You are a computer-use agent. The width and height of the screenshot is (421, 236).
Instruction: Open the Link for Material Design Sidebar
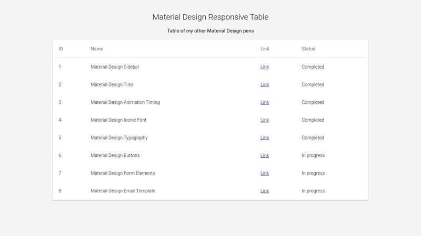[265, 67]
